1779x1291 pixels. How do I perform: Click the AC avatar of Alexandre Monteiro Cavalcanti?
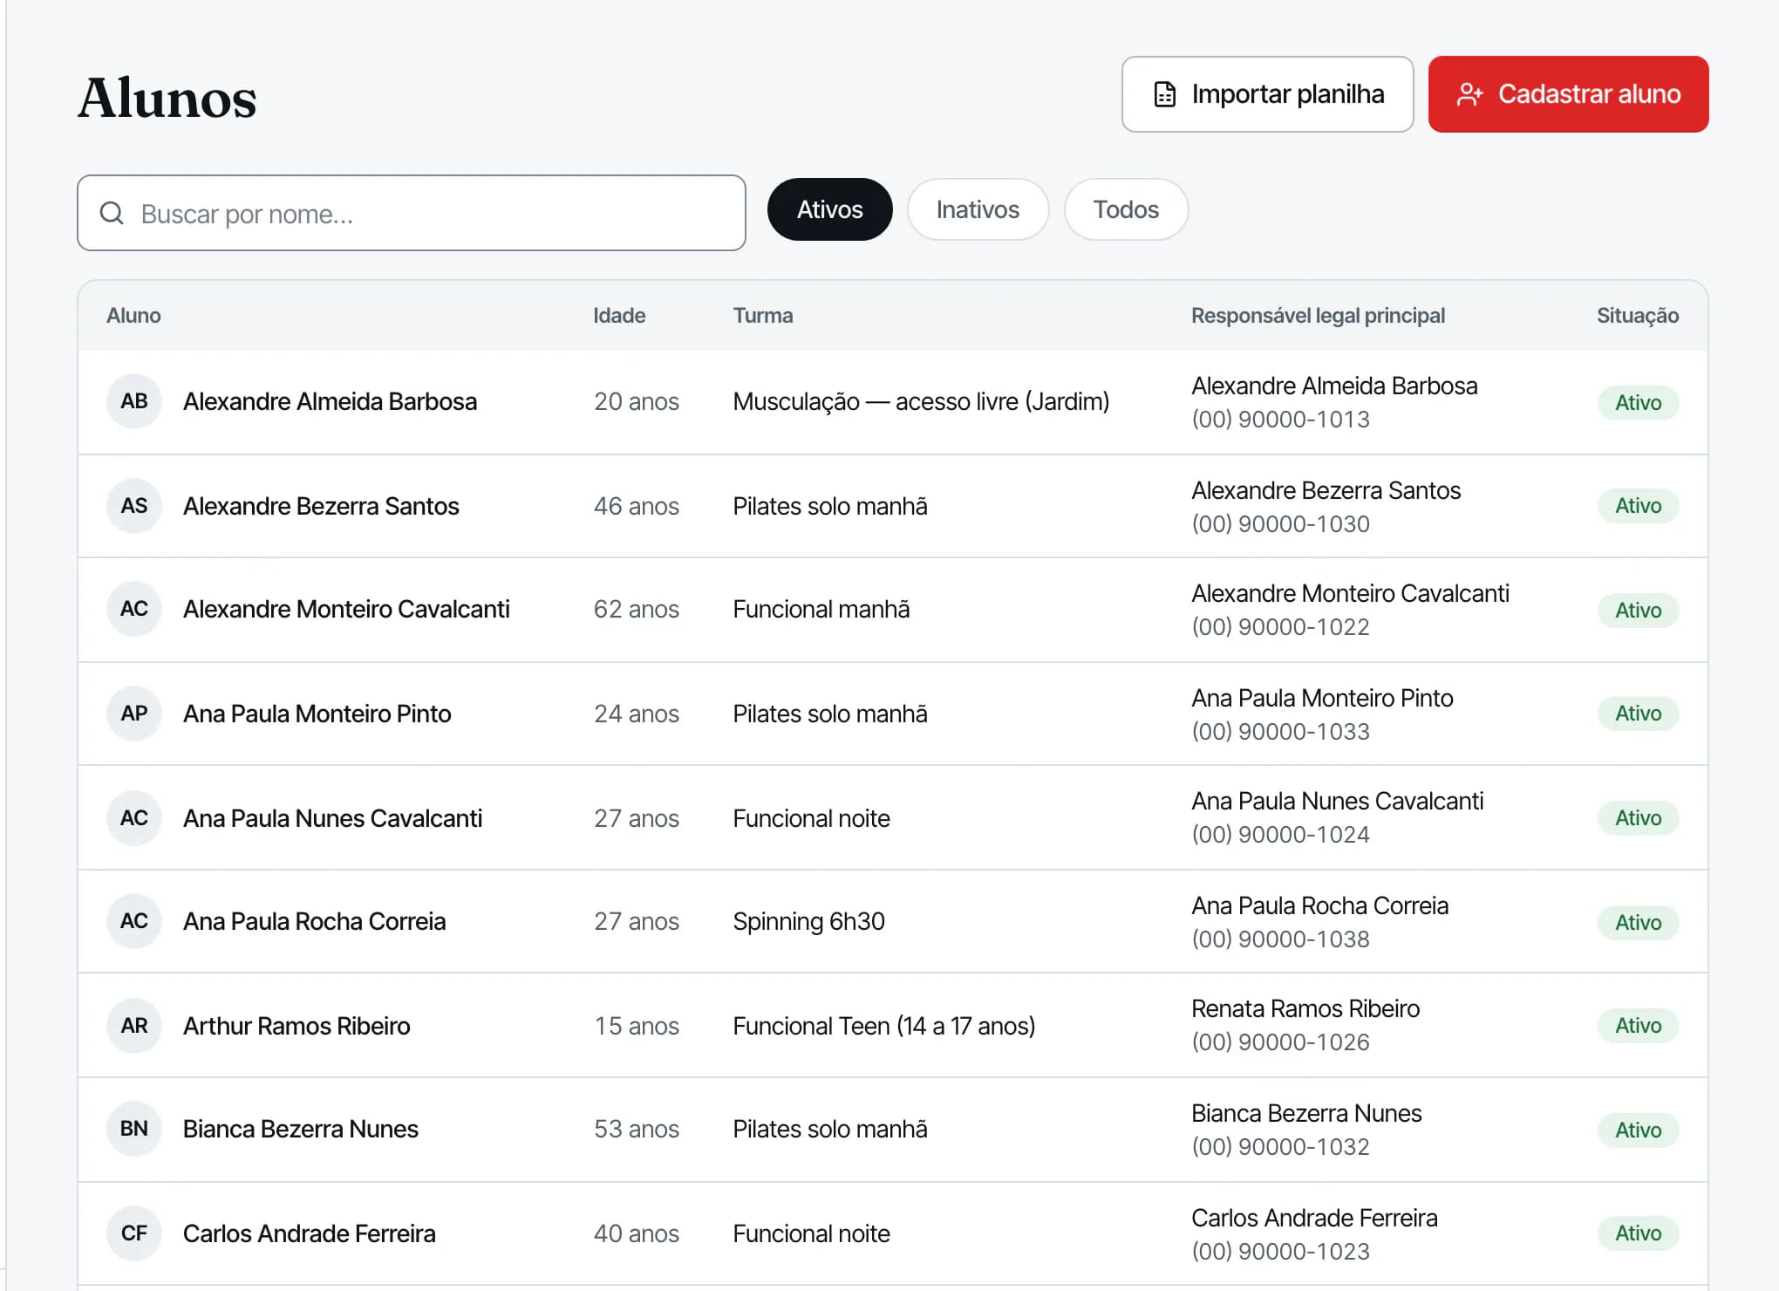pyautogui.click(x=134, y=609)
